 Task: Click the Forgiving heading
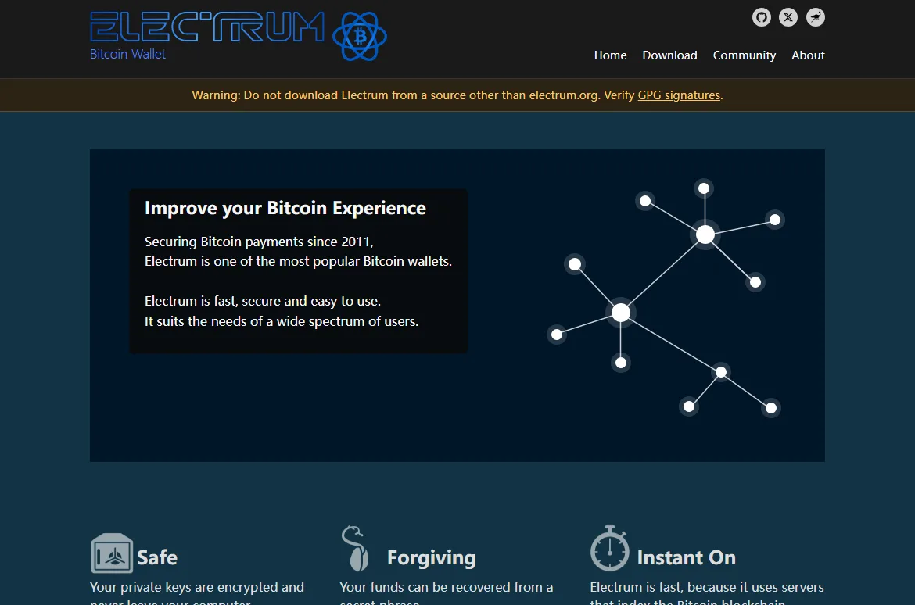432,558
